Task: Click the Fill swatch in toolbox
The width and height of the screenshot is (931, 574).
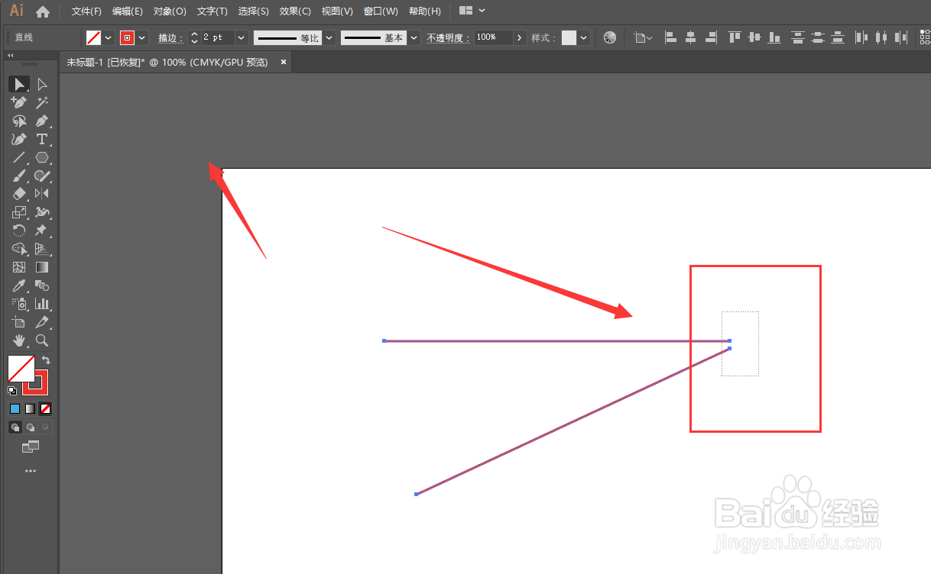Action: click(21, 369)
